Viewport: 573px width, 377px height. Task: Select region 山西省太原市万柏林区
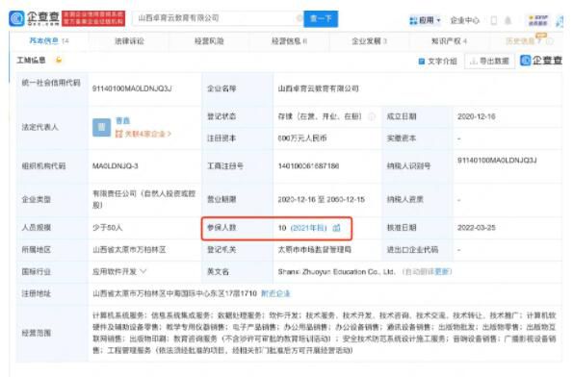[x=129, y=250]
